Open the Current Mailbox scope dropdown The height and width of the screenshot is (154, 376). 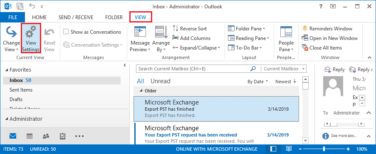point(284,69)
